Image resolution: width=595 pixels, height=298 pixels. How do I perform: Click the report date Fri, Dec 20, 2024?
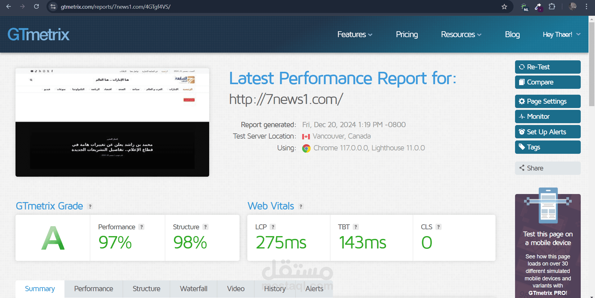tap(354, 125)
